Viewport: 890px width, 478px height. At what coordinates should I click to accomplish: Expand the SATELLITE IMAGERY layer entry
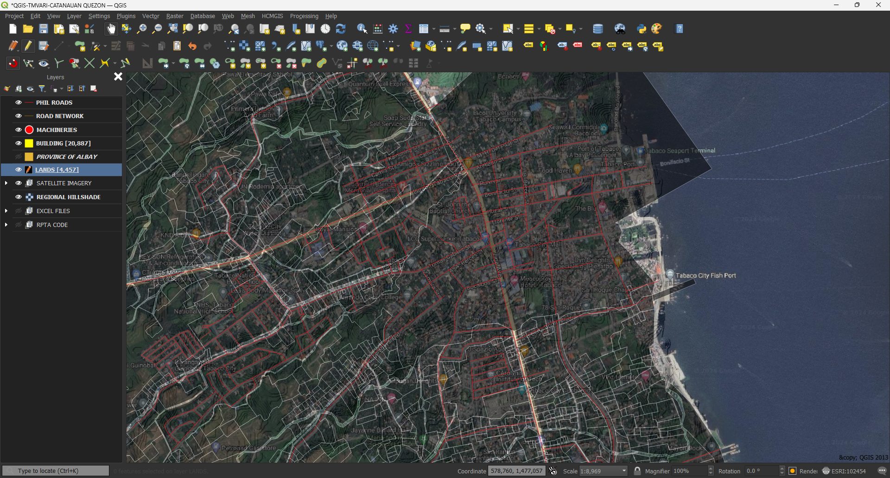(6, 183)
